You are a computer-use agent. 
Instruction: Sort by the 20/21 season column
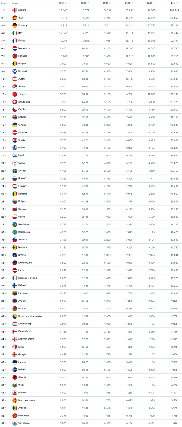point(107,3)
